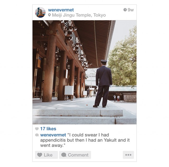Click the location pin icon

click(x=49, y=15)
